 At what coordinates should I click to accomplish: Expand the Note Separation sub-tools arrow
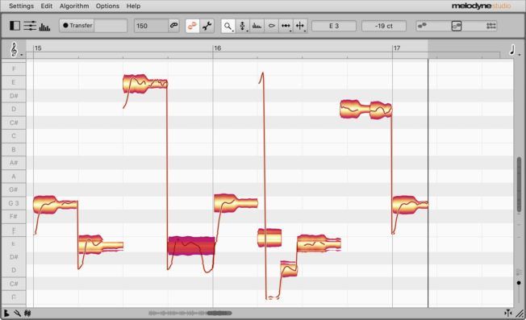pyautogui.click(x=305, y=31)
